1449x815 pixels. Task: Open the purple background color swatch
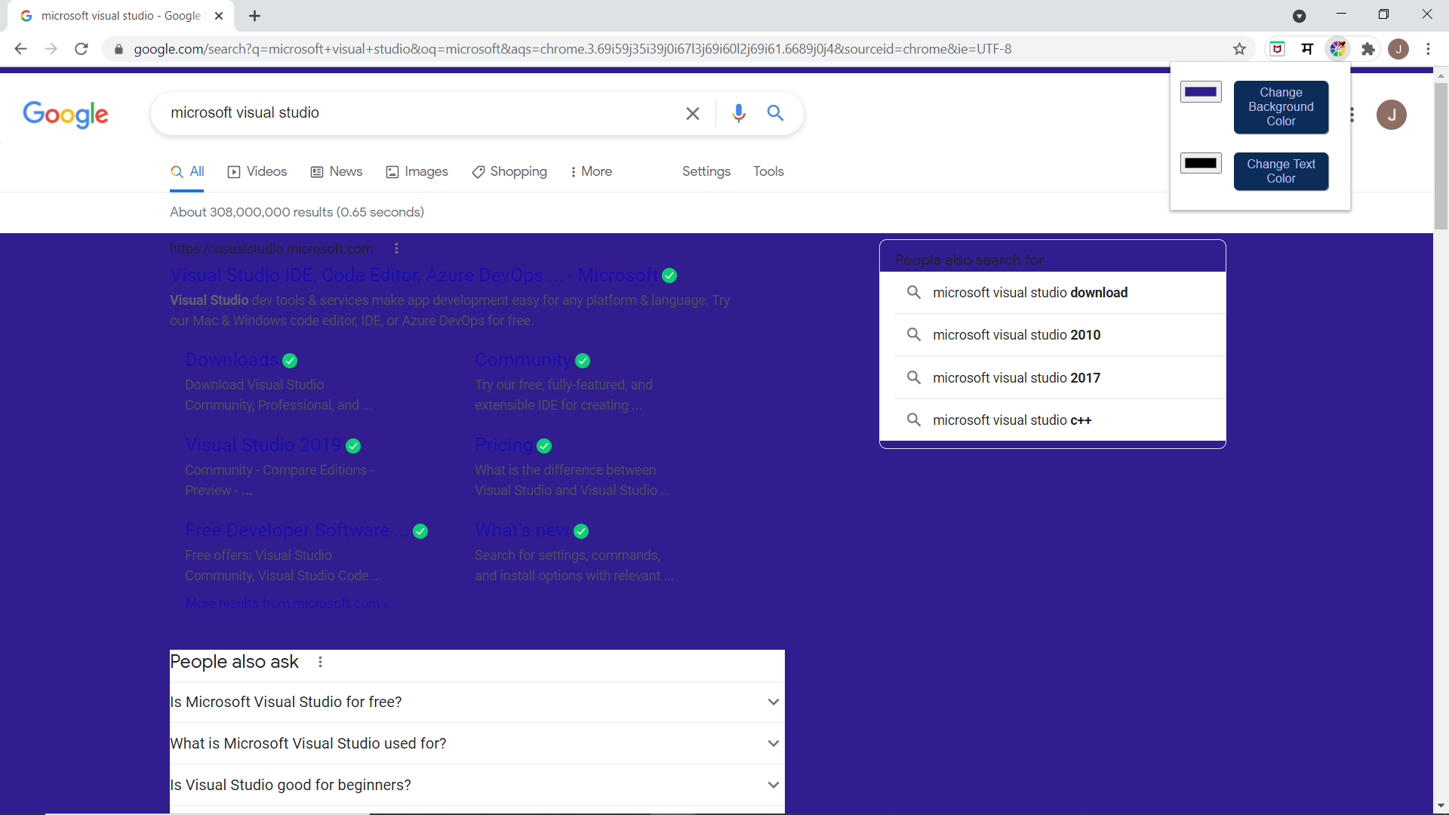1200,92
